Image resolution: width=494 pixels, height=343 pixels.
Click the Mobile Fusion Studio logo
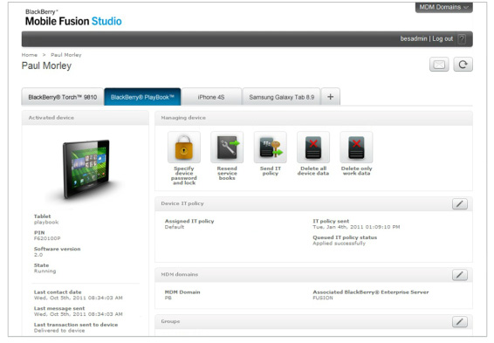[x=73, y=18]
